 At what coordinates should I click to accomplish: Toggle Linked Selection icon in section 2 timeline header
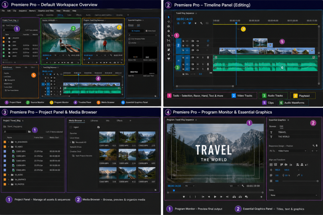click(190, 23)
